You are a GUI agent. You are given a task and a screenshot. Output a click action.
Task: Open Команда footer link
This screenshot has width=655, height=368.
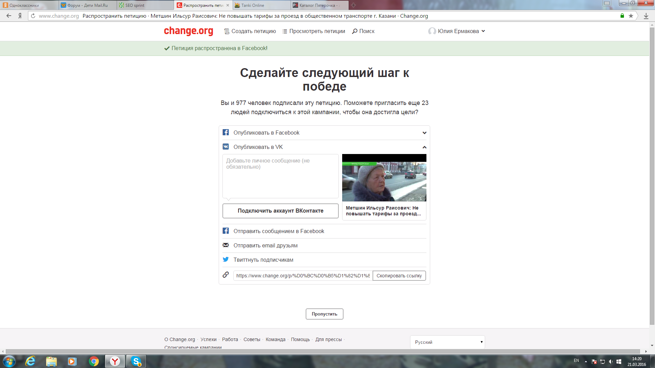click(276, 339)
